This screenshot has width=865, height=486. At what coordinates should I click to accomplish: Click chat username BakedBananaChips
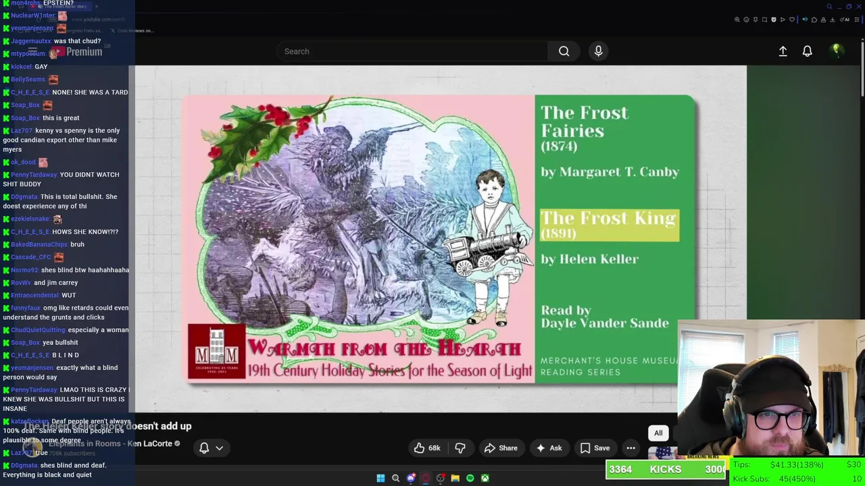[x=39, y=244]
